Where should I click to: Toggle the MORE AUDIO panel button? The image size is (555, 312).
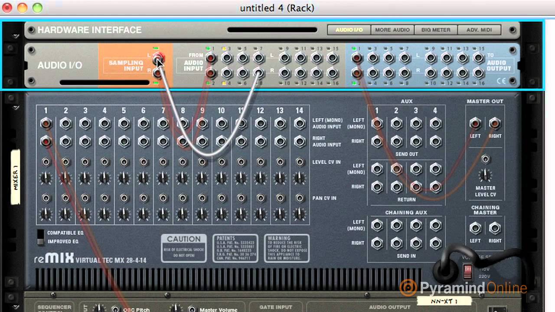pos(392,30)
